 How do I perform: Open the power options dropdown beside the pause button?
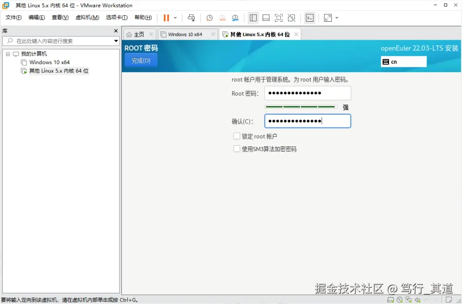(175, 18)
